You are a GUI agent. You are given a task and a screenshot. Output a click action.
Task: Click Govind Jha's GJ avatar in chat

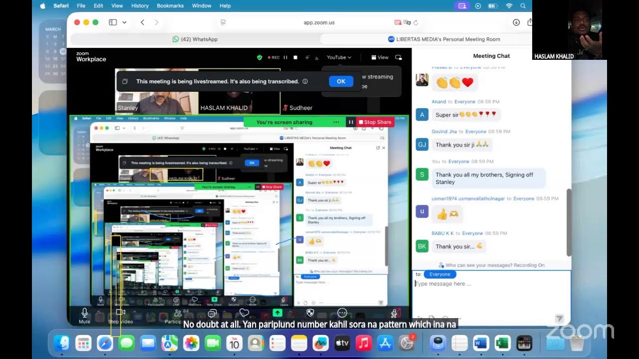(x=422, y=145)
